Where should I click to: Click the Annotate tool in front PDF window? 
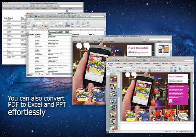point(112,39)
